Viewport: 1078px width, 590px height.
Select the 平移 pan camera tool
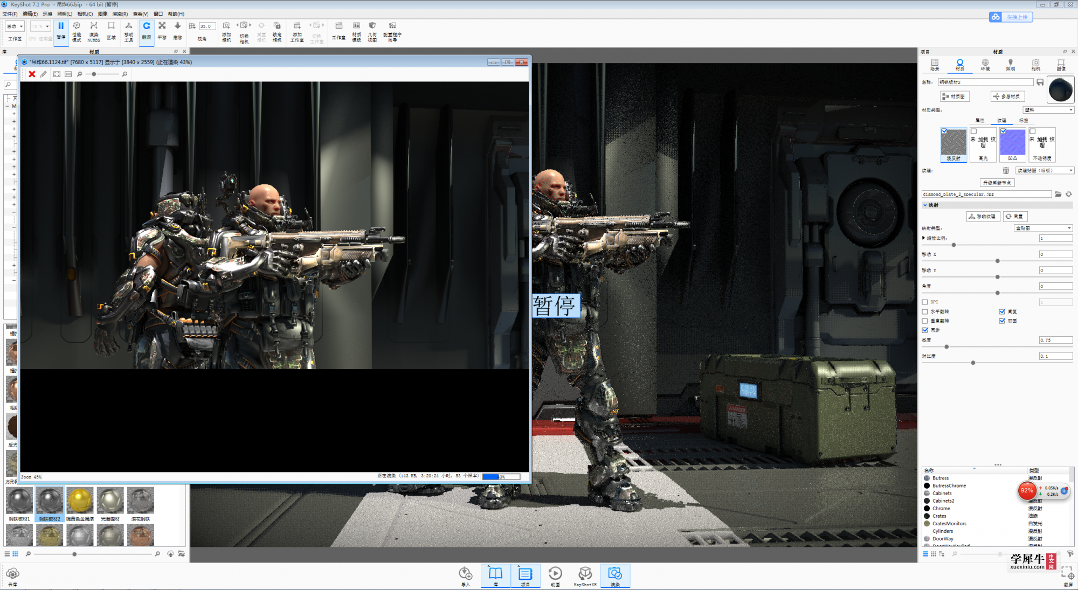click(162, 30)
